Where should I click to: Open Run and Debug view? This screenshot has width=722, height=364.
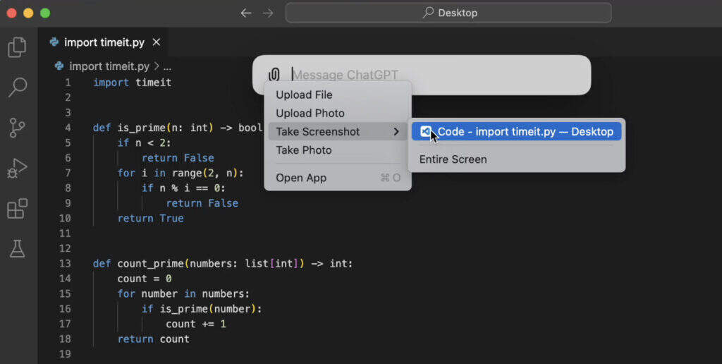coord(18,169)
